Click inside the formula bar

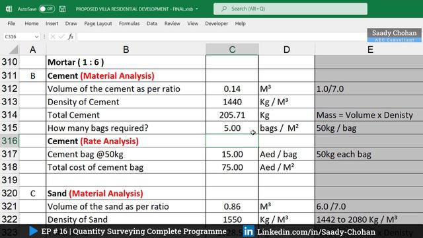221,37
